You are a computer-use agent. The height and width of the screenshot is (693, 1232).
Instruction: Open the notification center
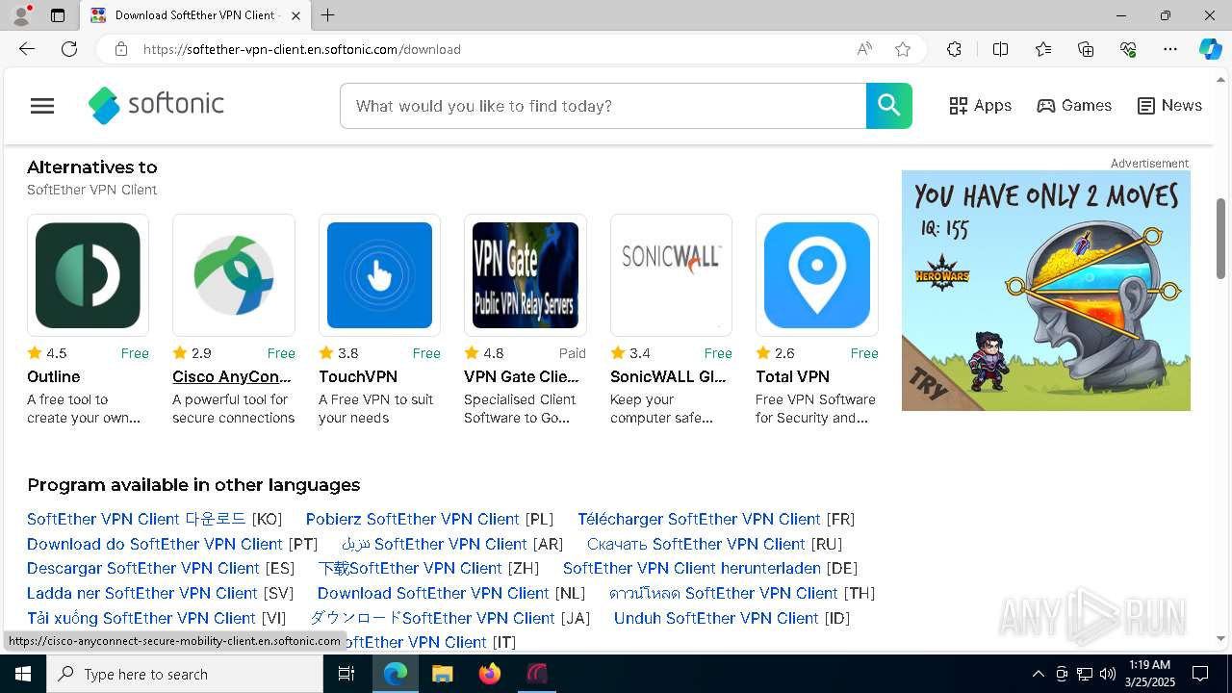(1200, 674)
